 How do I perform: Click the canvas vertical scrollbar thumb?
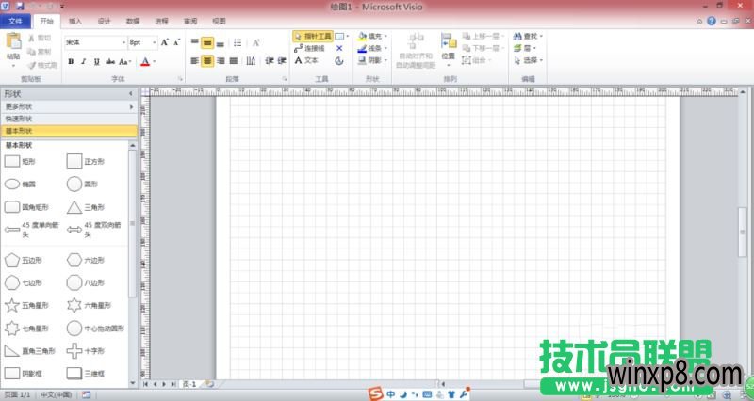743,232
